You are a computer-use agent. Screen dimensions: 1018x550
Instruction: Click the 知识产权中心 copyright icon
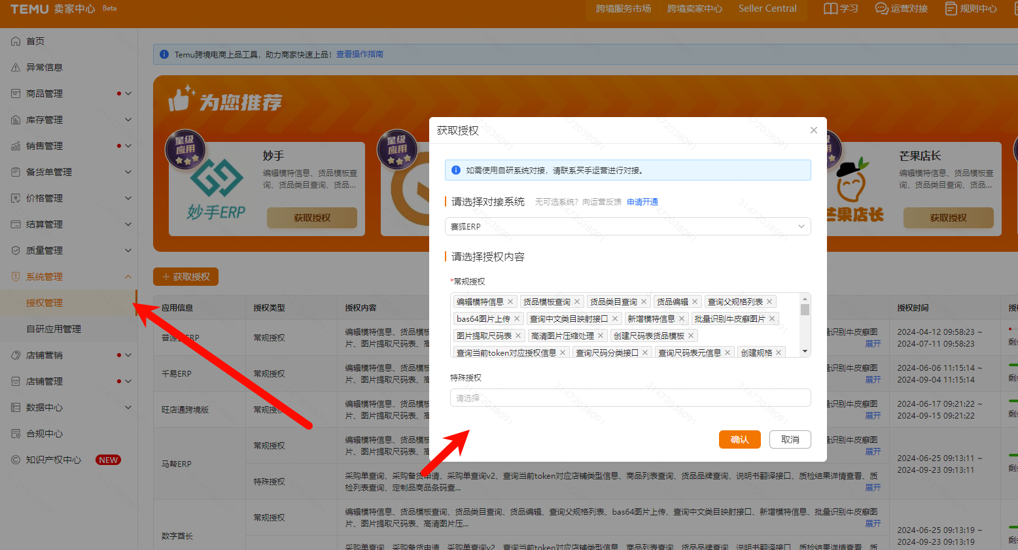point(16,460)
